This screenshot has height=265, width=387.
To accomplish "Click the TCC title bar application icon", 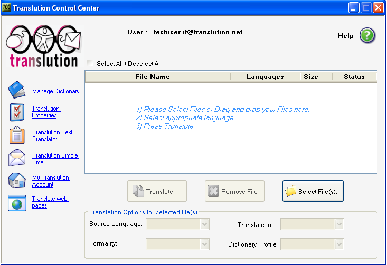I will coord(6,7).
